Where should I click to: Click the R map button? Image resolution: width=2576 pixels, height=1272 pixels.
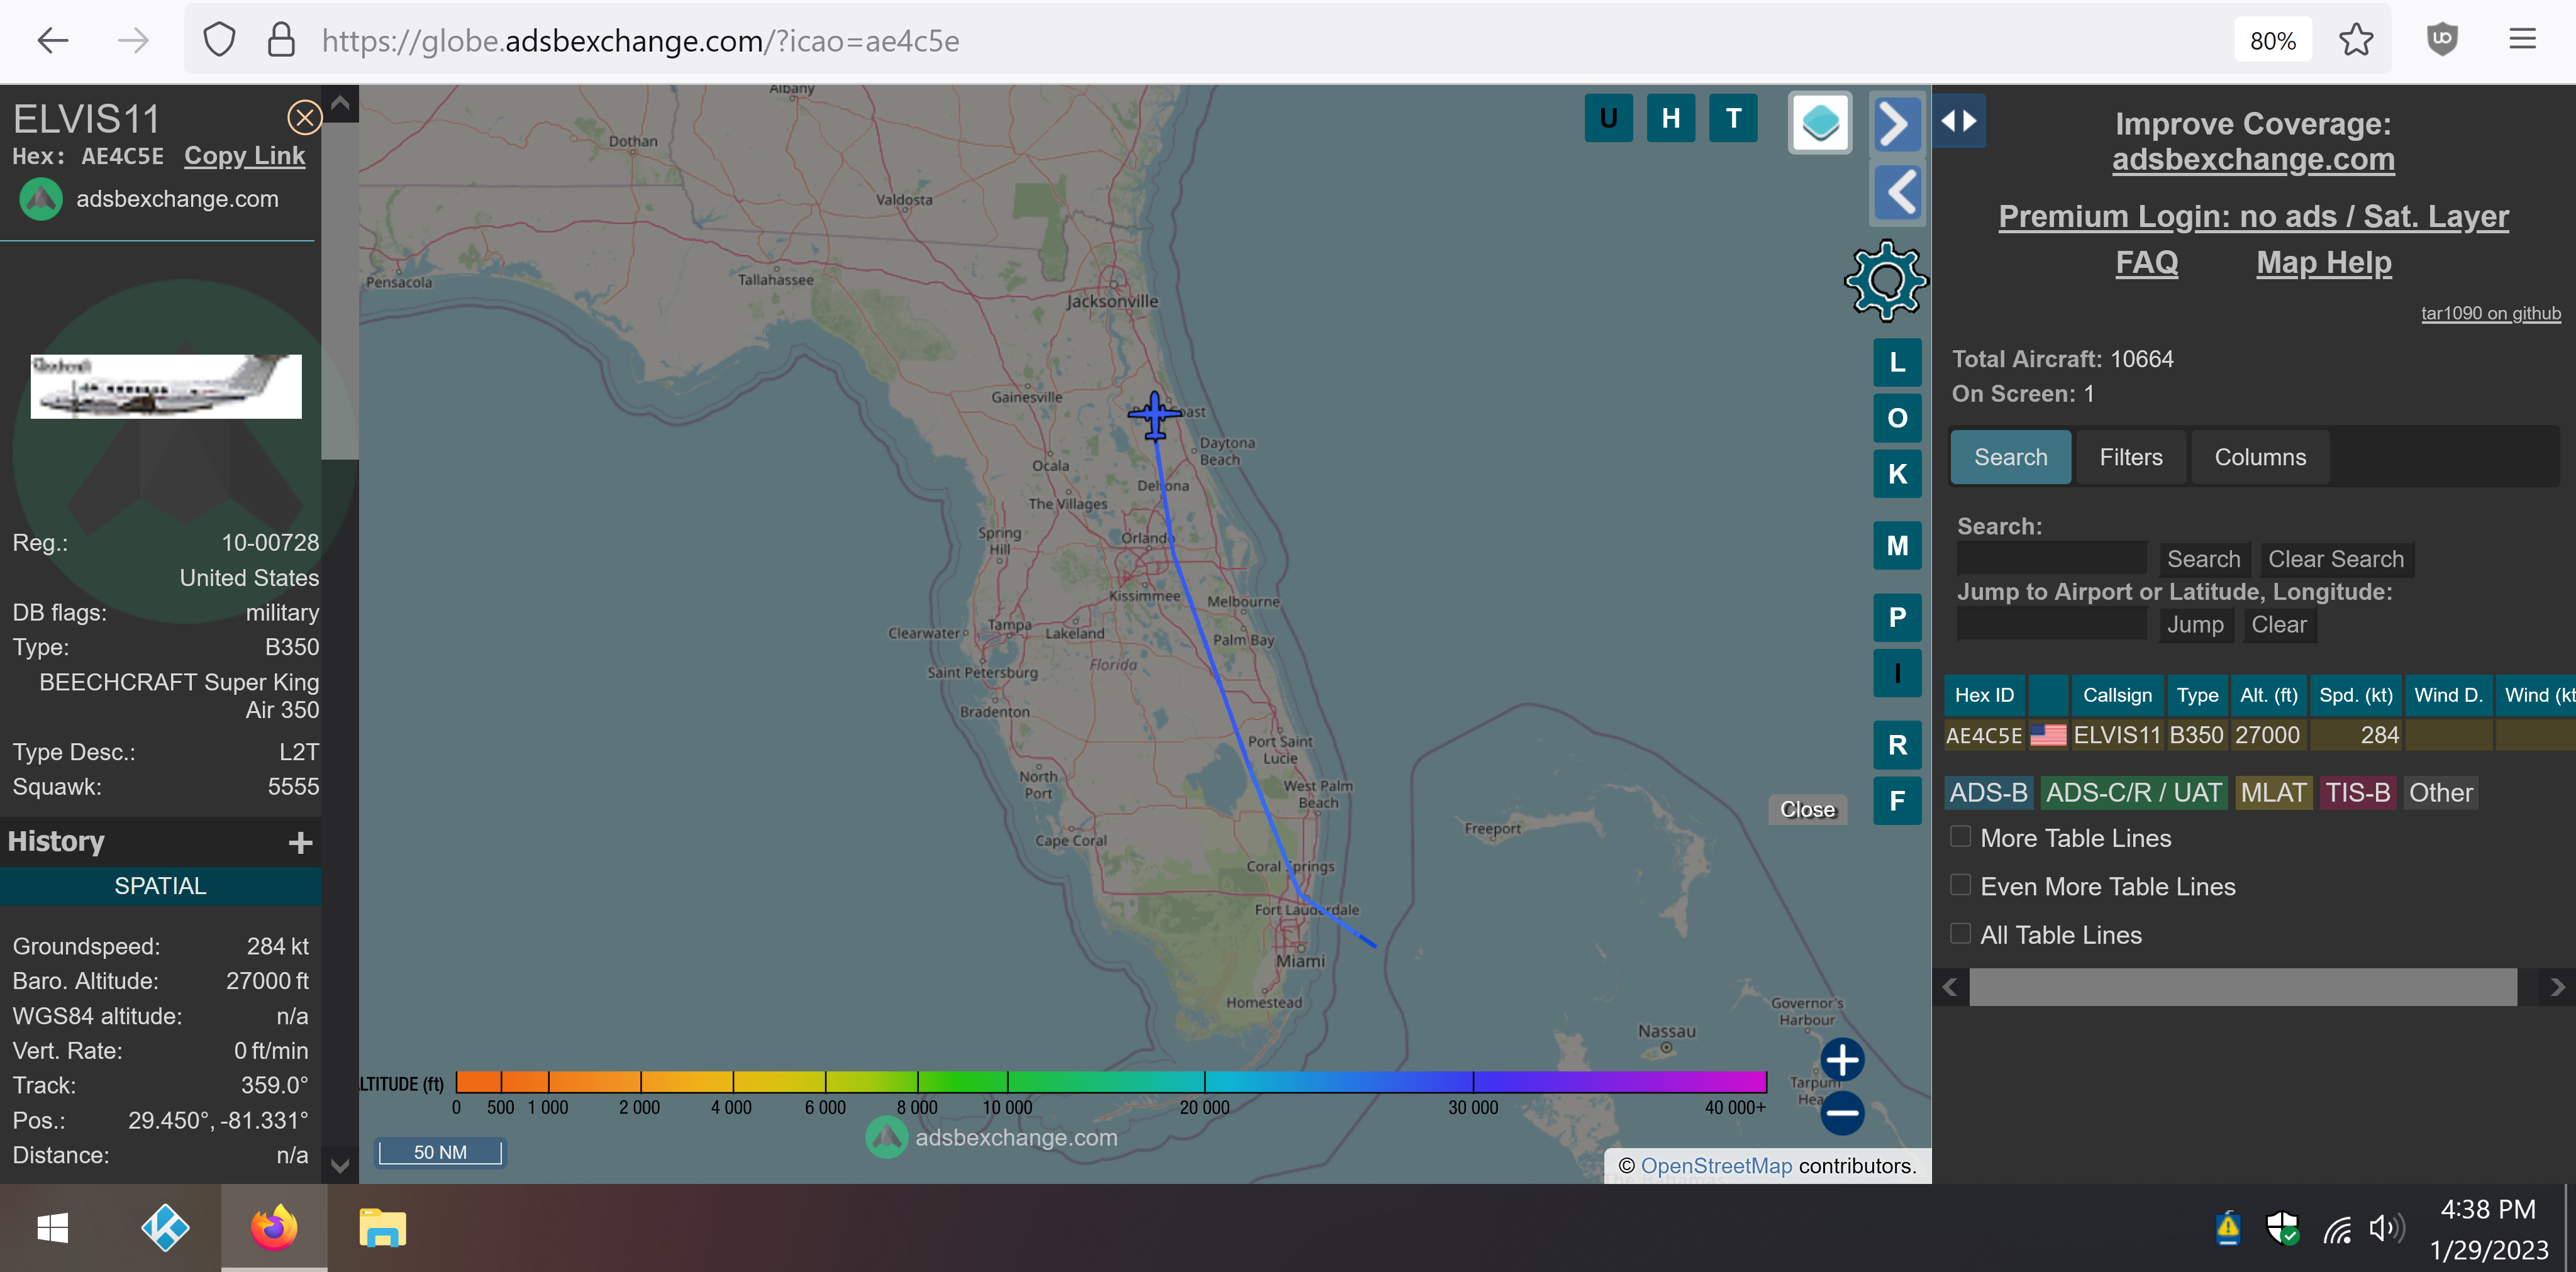(x=1896, y=745)
